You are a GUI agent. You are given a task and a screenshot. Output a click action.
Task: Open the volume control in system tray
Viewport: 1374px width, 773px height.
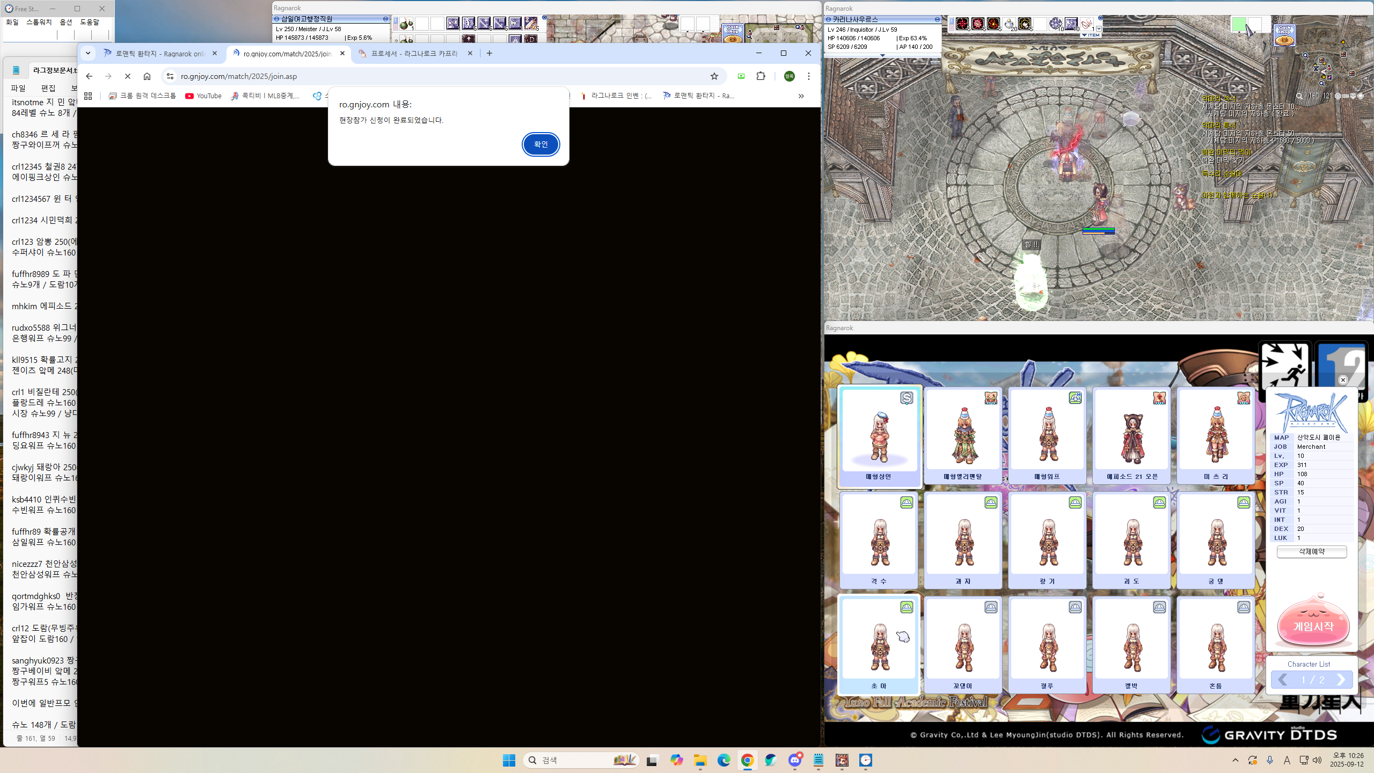click(x=1317, y=760)
